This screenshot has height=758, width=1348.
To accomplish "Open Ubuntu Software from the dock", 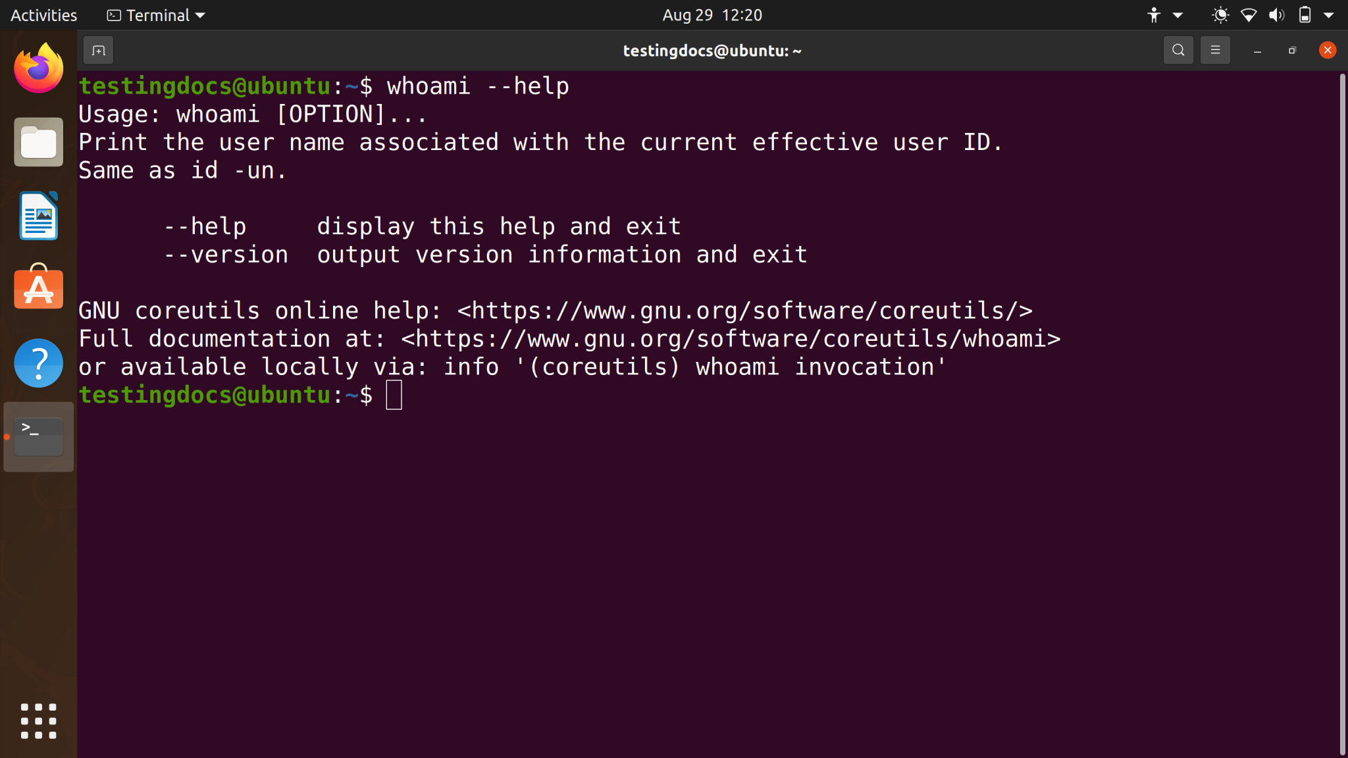I will [38, 288].
